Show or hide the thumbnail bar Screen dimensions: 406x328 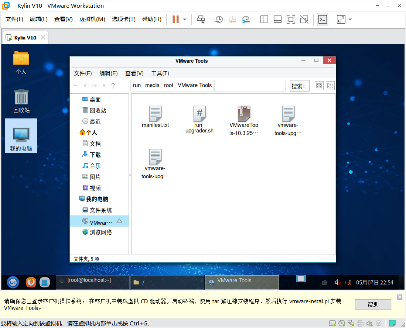coord(277,20)
